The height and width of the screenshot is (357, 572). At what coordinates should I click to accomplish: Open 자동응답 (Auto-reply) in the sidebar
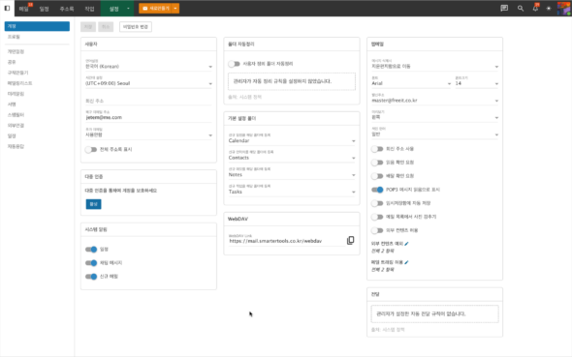tap(16, 147)
